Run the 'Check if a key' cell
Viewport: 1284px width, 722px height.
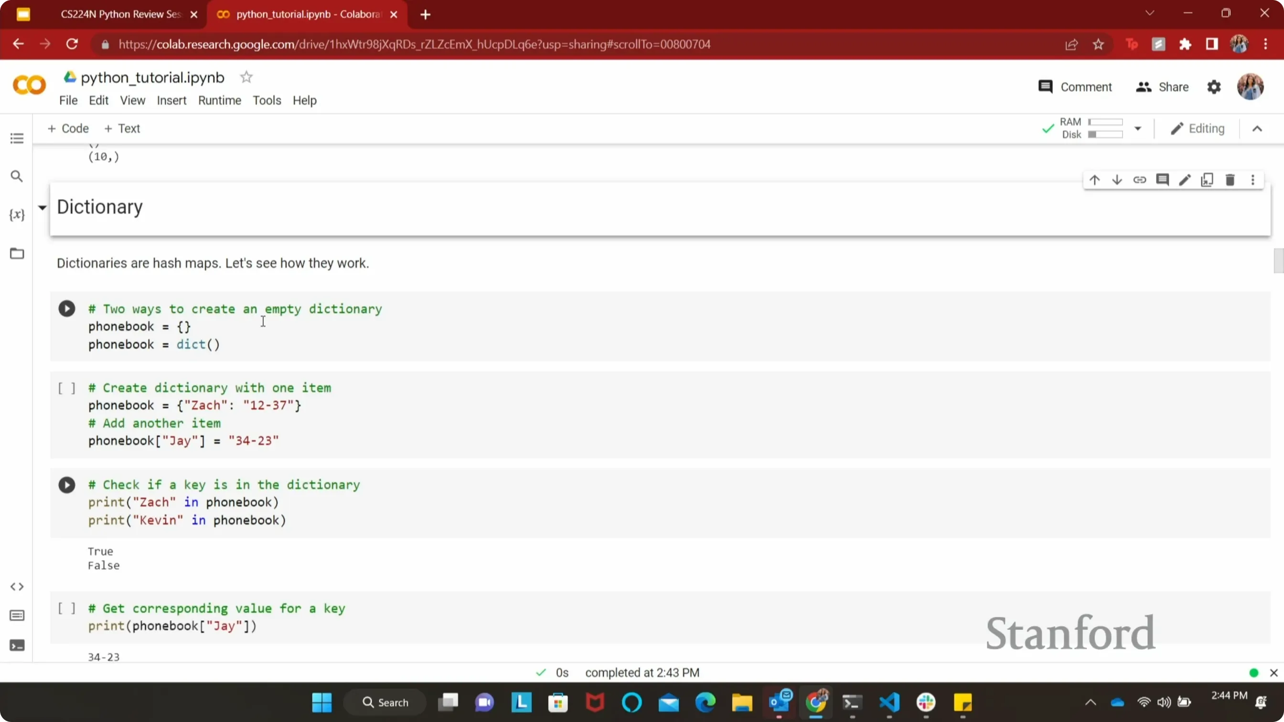67,485
